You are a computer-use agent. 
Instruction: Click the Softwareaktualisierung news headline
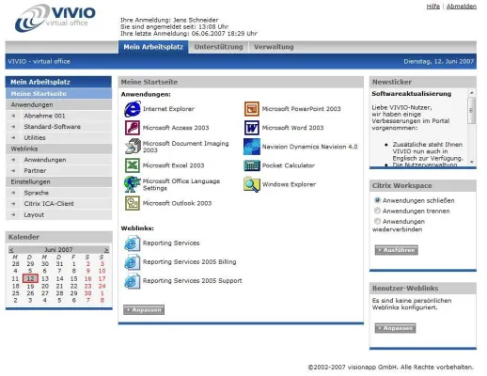[412, 94]
